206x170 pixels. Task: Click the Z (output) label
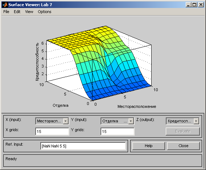[145, 120]
